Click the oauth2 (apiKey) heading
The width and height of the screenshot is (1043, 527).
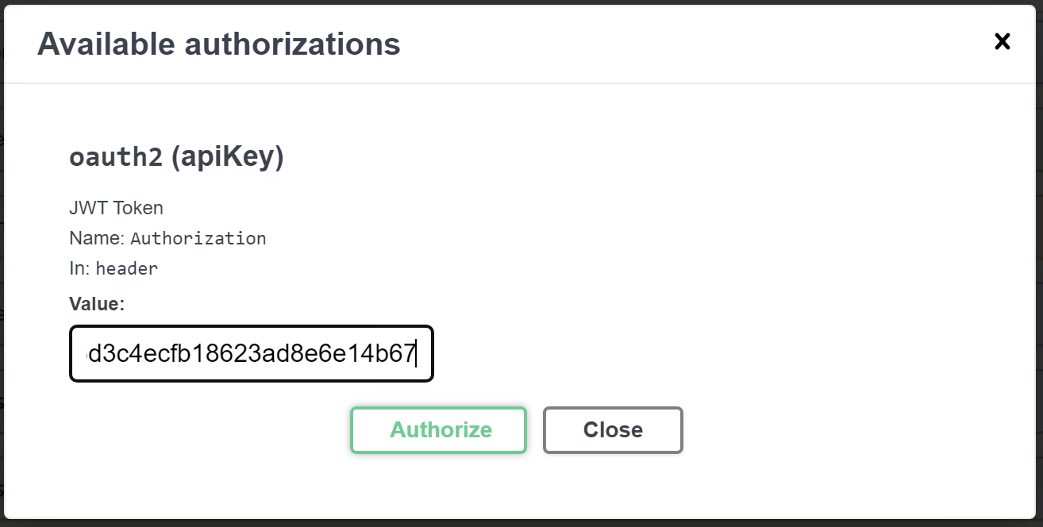coord(175,157)
